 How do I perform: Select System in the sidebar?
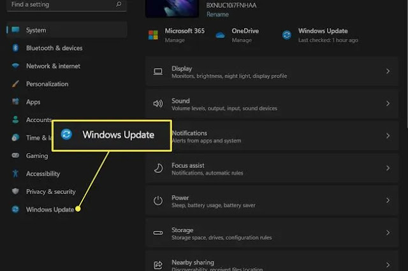pyautogui.click(x=67, y=30)
